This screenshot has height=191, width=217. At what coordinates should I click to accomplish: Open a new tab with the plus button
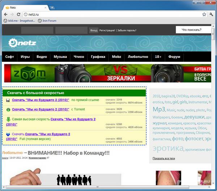[x=52, y=7]
